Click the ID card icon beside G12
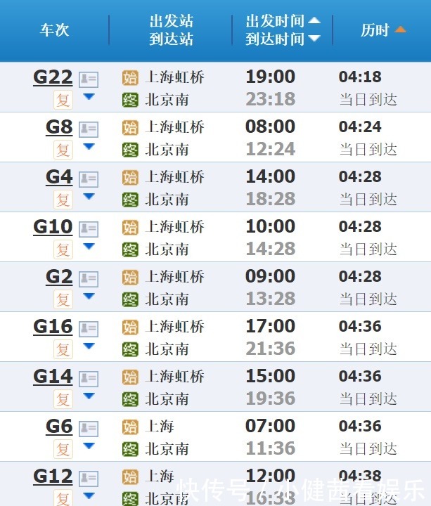This screenshot has height=506, width=431. click(x=89, y=478)
